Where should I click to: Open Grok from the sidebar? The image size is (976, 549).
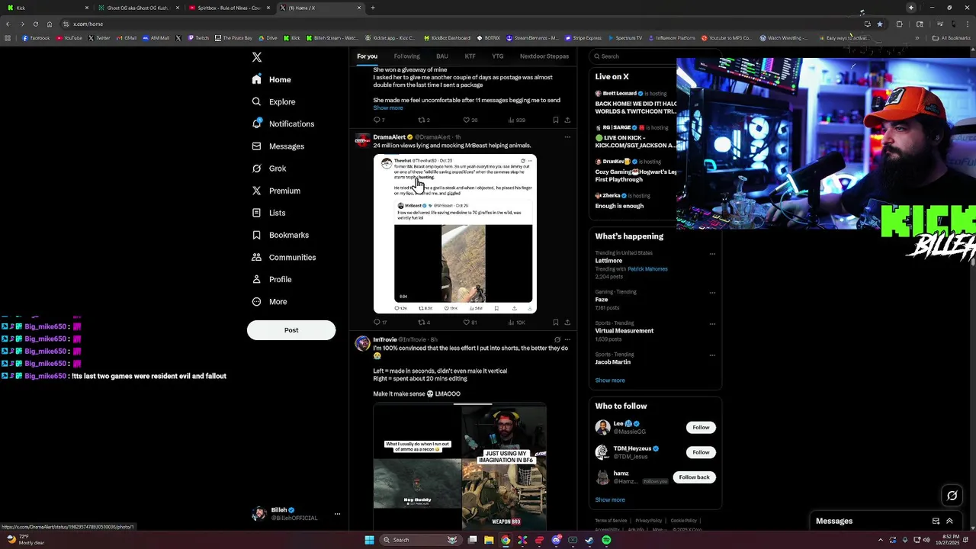[x=269, y=169]
